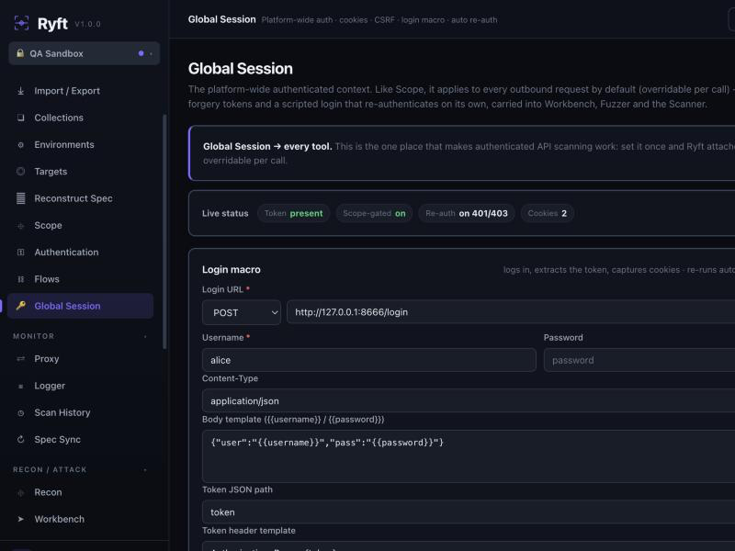Collapse the RECON / ATTACK section
The width and height of the screenshot is (735, 551).
tap(145, 469)
